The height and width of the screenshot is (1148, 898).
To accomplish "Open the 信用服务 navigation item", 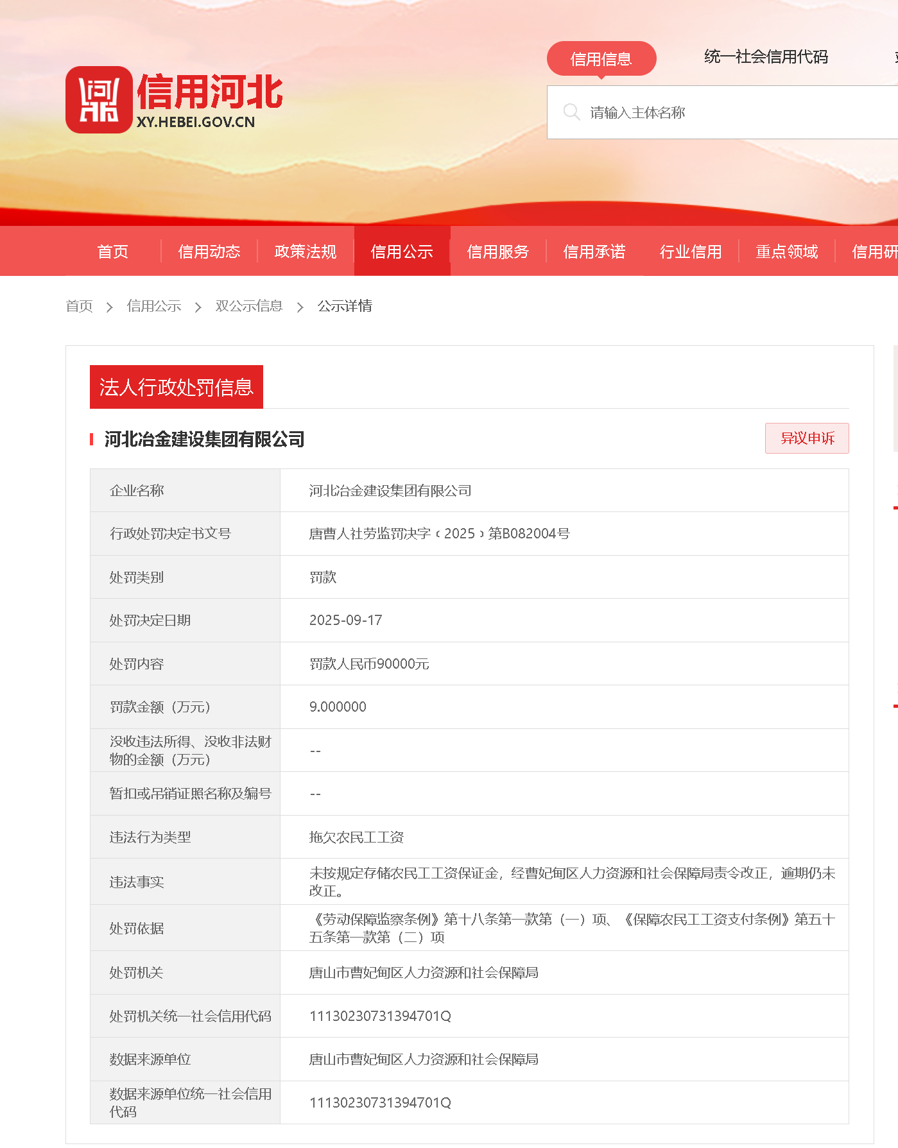I will 498,252.
